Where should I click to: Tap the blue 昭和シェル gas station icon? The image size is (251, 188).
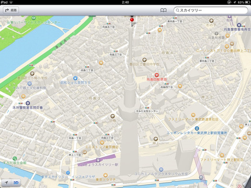point(75,78)
